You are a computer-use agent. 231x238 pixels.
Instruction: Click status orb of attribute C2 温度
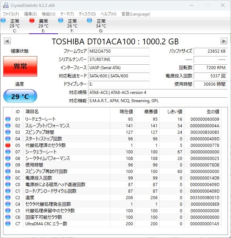(8, 197)
